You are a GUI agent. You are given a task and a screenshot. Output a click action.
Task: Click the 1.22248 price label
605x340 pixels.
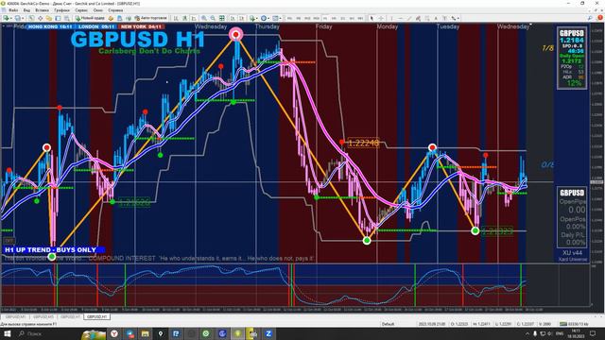[x=363, y=143]
